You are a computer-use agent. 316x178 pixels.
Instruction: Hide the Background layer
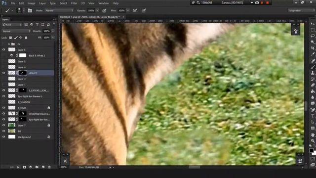pos(3,137)
